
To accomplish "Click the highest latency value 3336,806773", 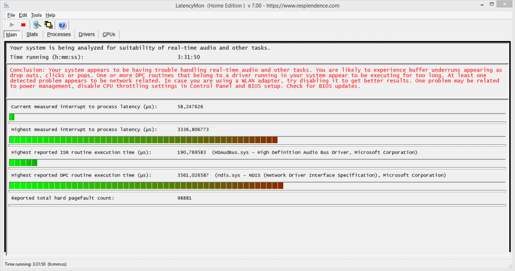I will coord(193,130).
